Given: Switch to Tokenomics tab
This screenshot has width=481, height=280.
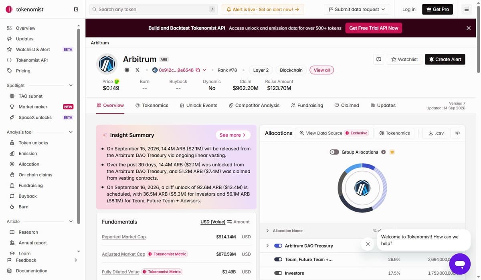Looking at the screenshot, I should (x=152, y=105).
